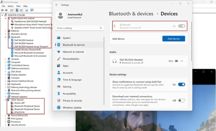Viewport: 216px width, 131px height.
Task: Select Airoha_APP under Other devices
Action: [x=19, y=103]
